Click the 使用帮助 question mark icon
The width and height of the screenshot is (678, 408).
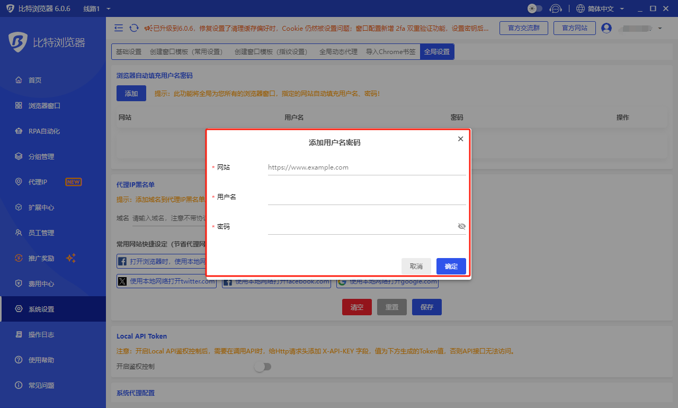click(x=19, y=360)
